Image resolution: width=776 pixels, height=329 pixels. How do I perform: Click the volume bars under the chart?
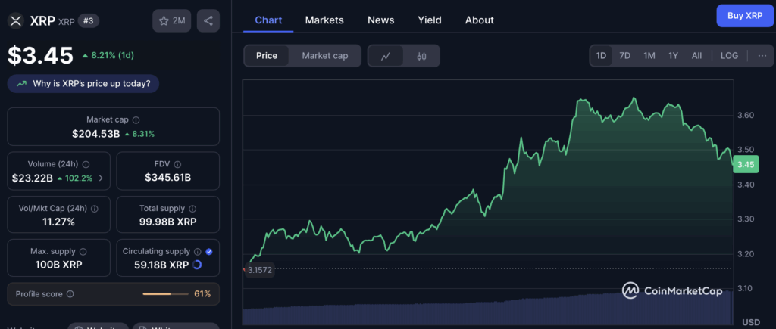[487, 307]
